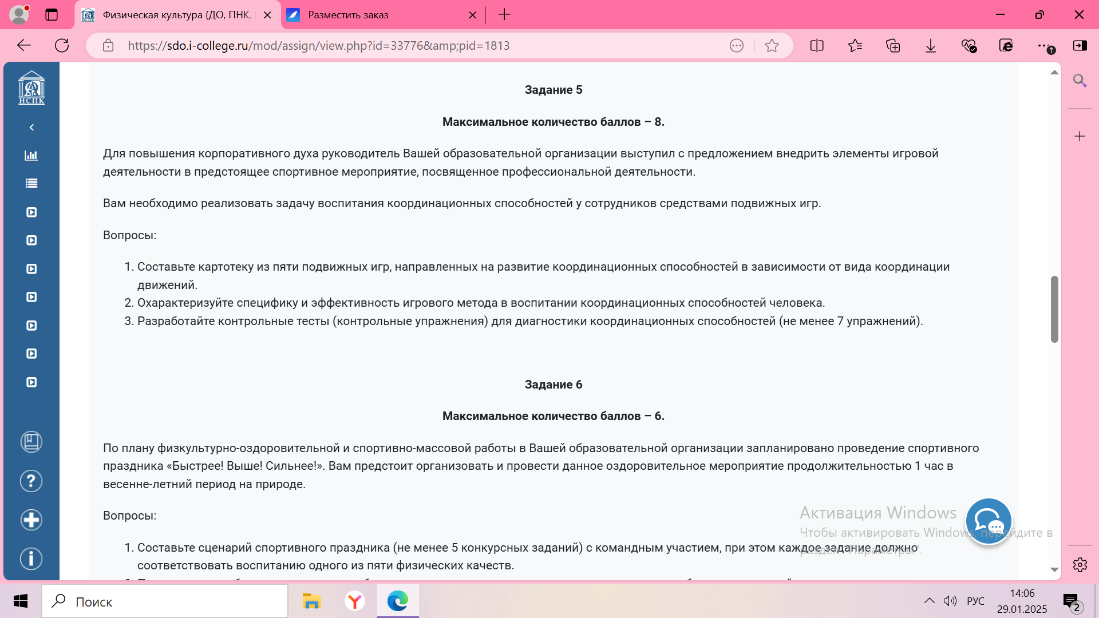Show hidden system tray icons
1099x618 pixels.
point(929,601)
